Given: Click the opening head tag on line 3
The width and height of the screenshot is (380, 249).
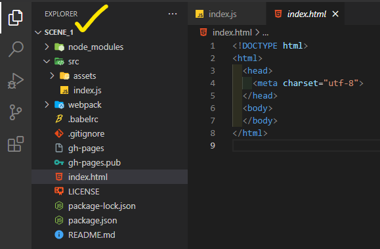Looking at the screenshot, I should tap(258, 70).
